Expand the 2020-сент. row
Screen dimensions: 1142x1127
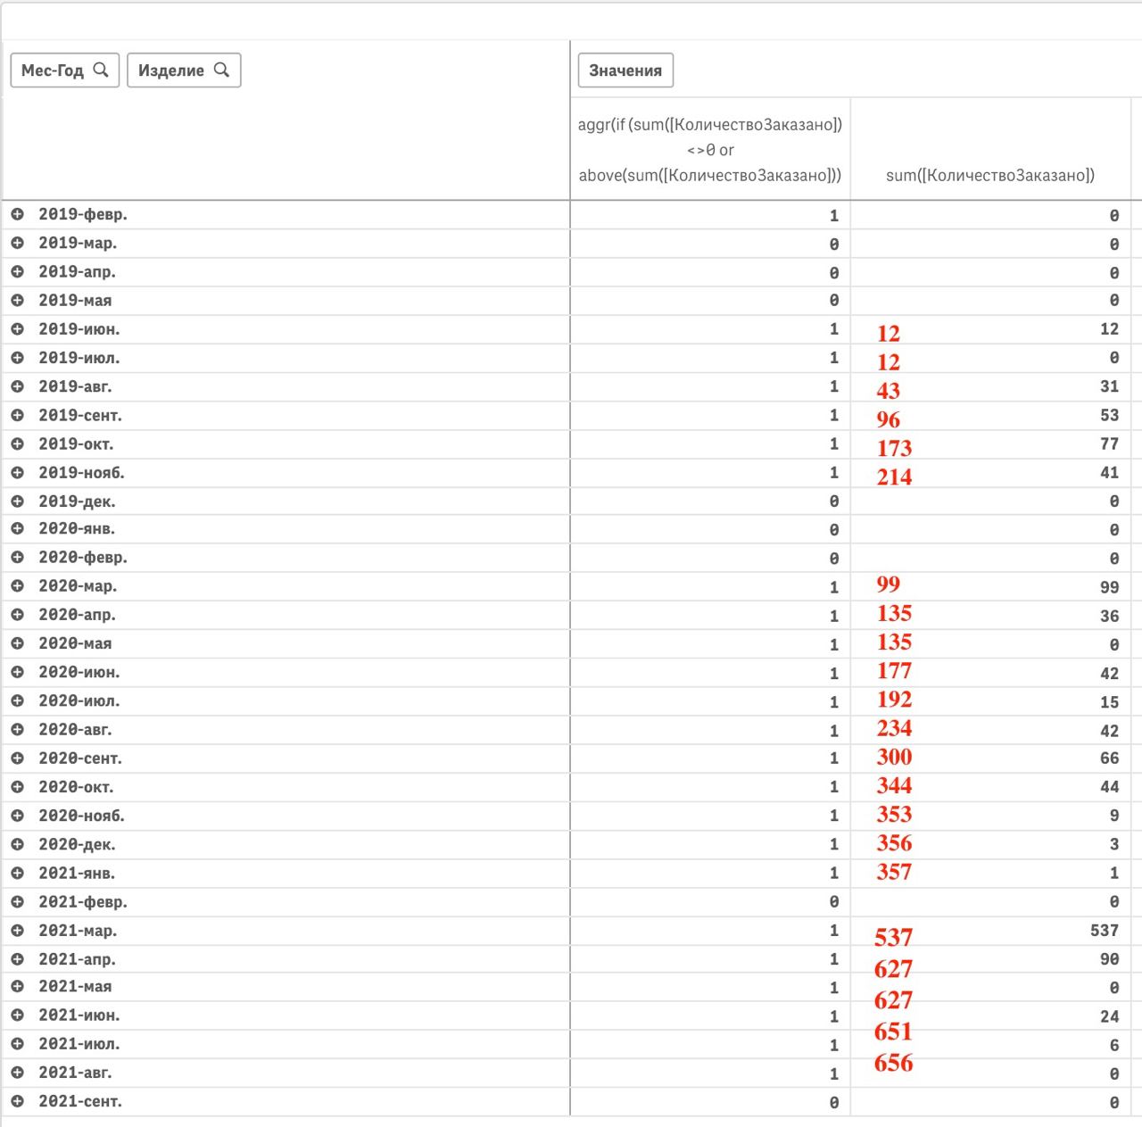(17, 758)
